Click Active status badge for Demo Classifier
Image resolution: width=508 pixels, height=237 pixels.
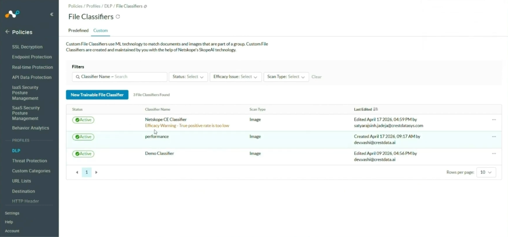(83, 154)
